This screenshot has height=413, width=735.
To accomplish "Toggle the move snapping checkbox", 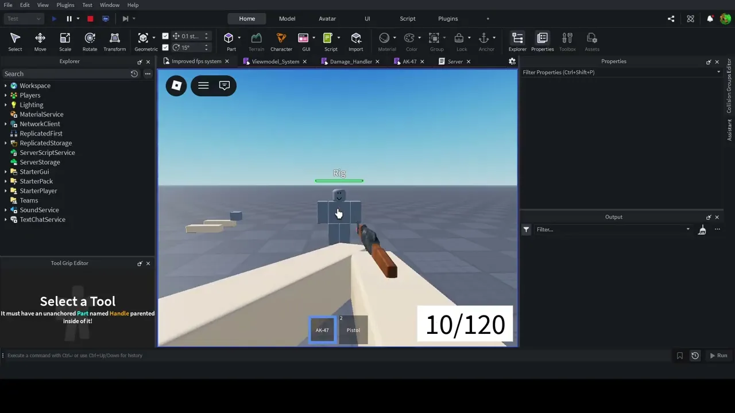I will pos(165,36).
